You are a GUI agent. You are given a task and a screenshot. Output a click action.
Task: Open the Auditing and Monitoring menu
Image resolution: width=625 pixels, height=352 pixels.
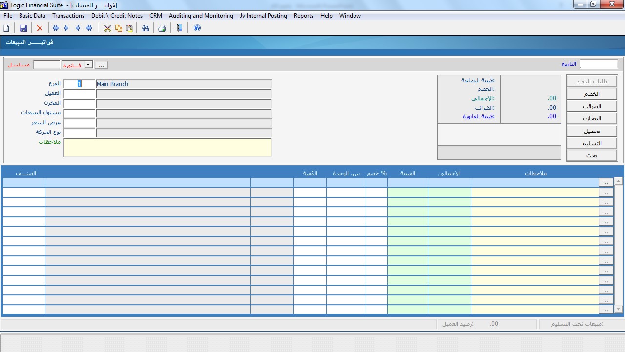point(201,16)
